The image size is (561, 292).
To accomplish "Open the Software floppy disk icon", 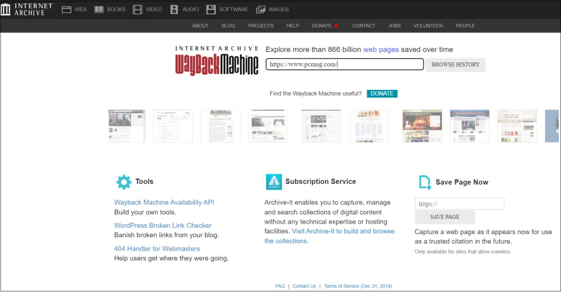I will 211,9.
